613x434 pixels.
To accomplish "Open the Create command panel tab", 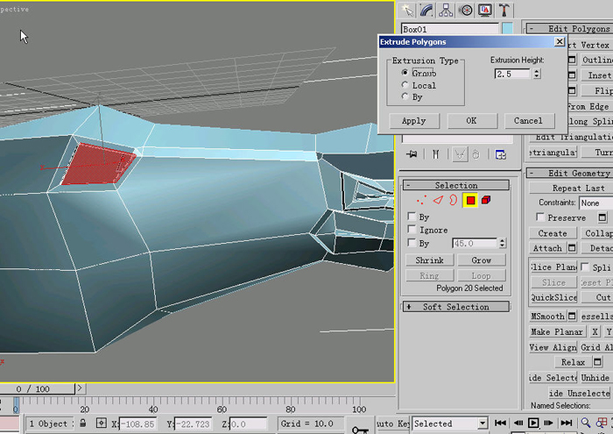I will (407, 11).
